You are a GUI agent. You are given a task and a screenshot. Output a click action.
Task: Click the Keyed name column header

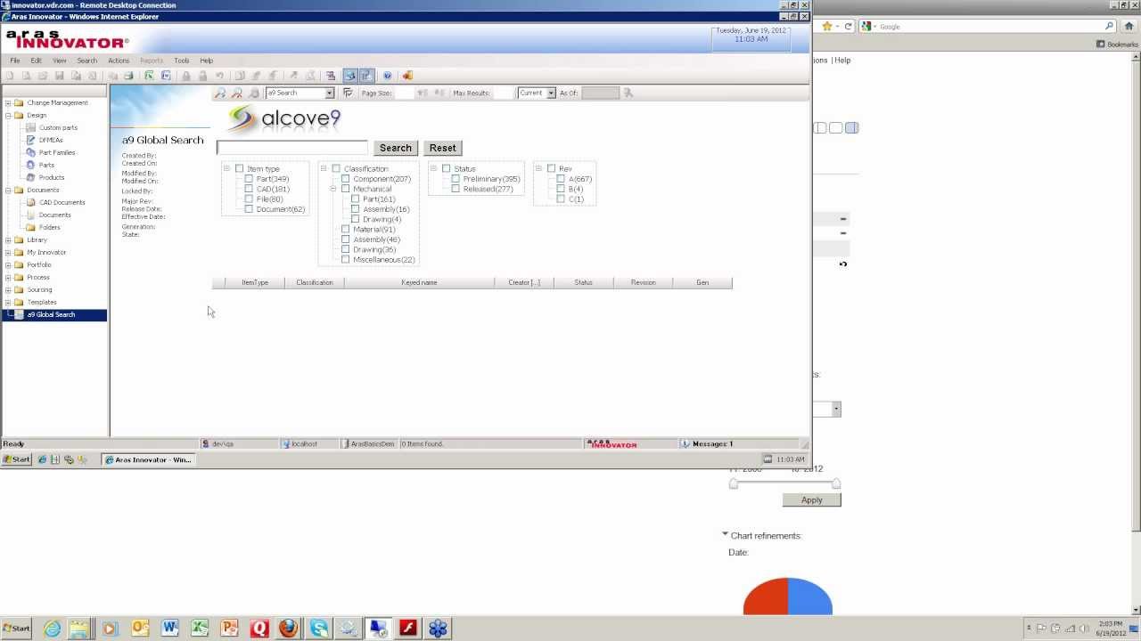[x=419, y=282]
